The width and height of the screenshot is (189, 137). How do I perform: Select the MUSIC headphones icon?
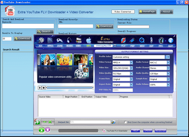coord(69,40)
